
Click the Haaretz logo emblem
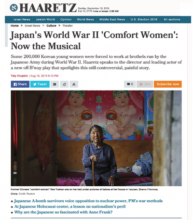pyautogui.click(x=14, y=8)
